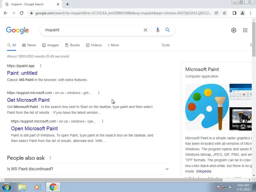This screenshot has height=192, width=256.
Task: Bookmark this page with the star icon
Action: [x=224, y=13]
